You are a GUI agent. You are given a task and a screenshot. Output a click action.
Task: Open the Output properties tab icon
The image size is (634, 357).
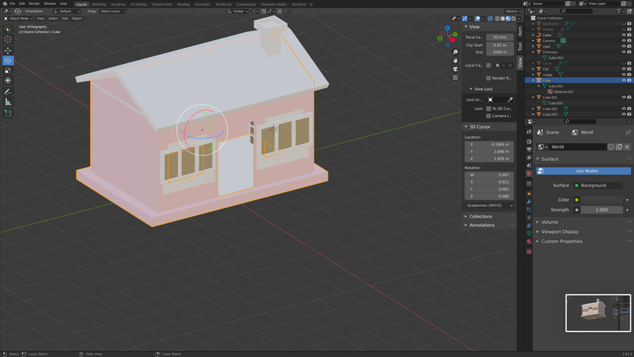click(x=529, y=149)
